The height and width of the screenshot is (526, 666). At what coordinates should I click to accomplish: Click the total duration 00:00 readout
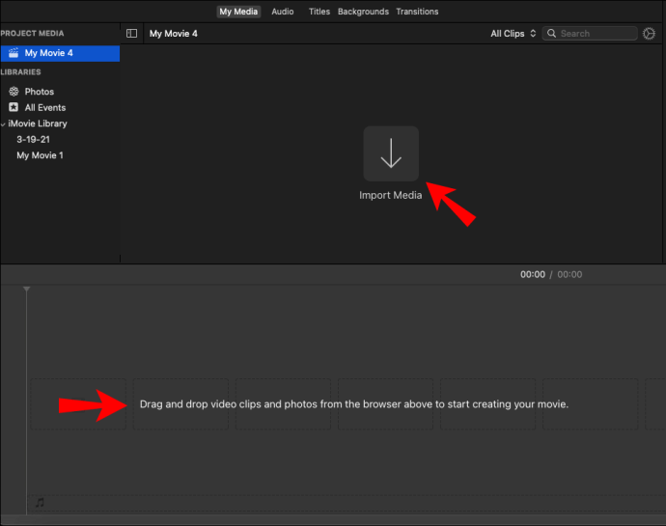coord(569,274)
